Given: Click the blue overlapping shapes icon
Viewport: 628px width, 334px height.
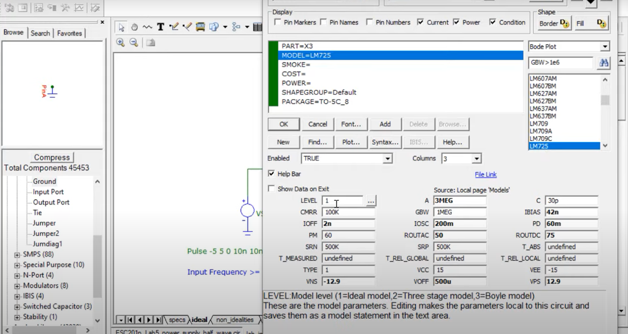Looking at the screenshot, I should point(214,27).
